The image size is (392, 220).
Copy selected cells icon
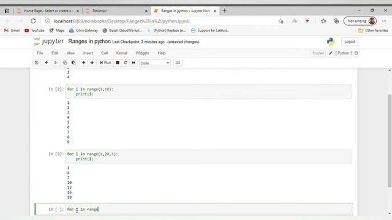click(65, 63)
